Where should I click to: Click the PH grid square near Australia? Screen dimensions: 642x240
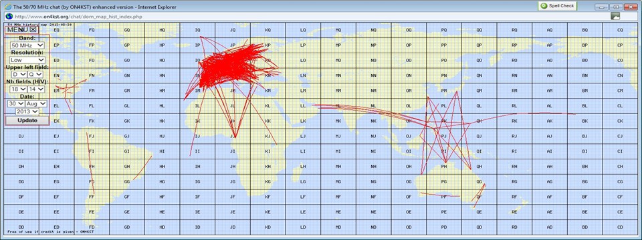(444, 166)
